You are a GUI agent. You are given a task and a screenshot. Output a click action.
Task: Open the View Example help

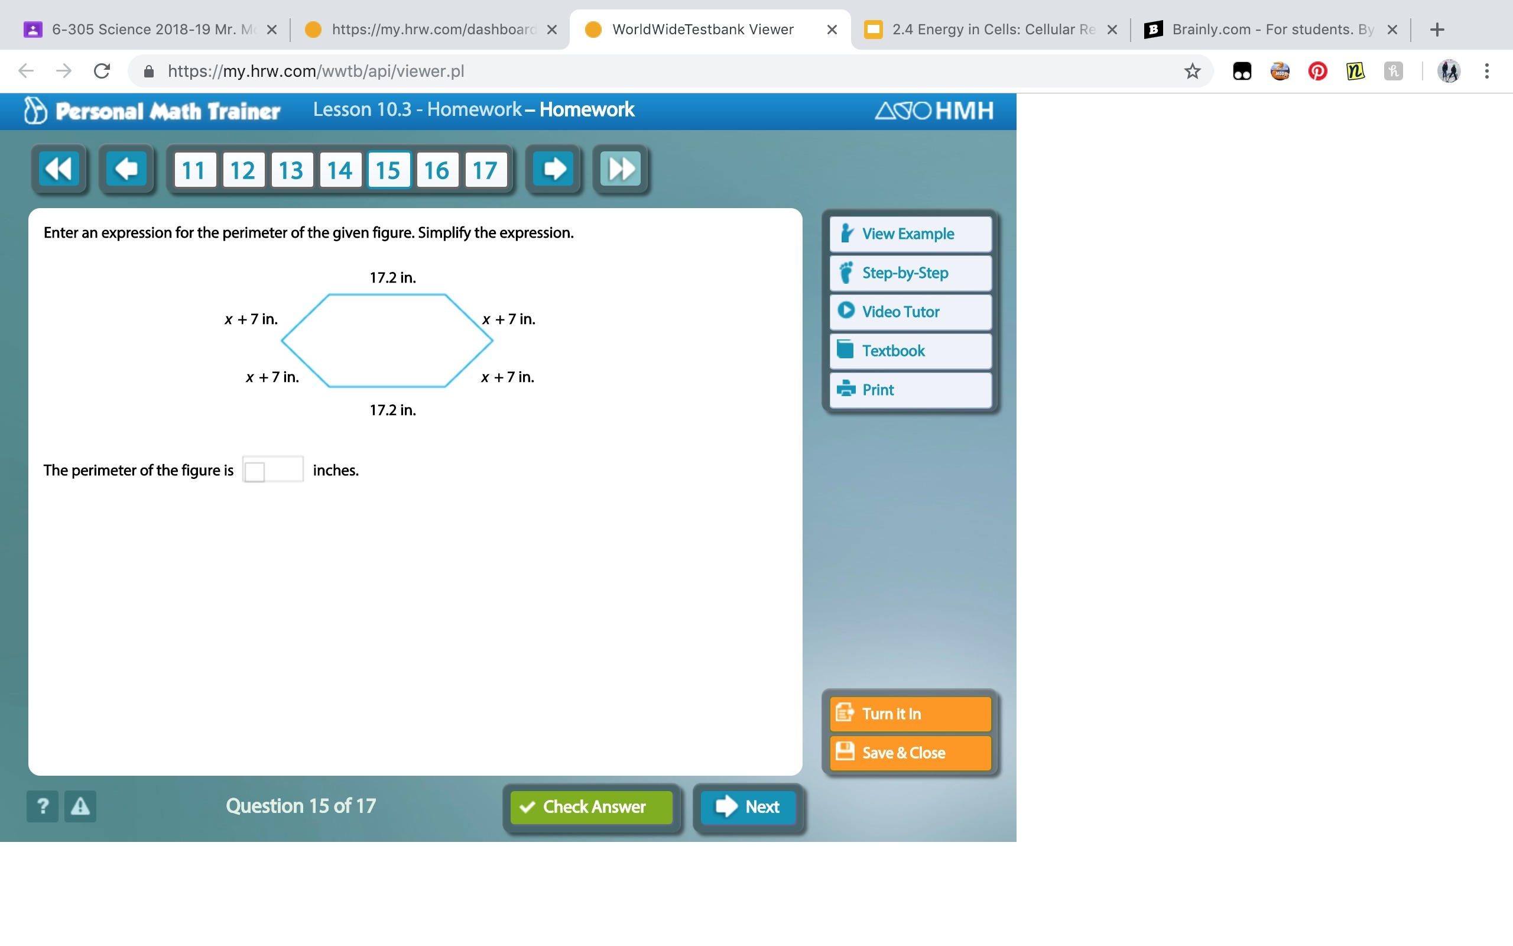910,234
